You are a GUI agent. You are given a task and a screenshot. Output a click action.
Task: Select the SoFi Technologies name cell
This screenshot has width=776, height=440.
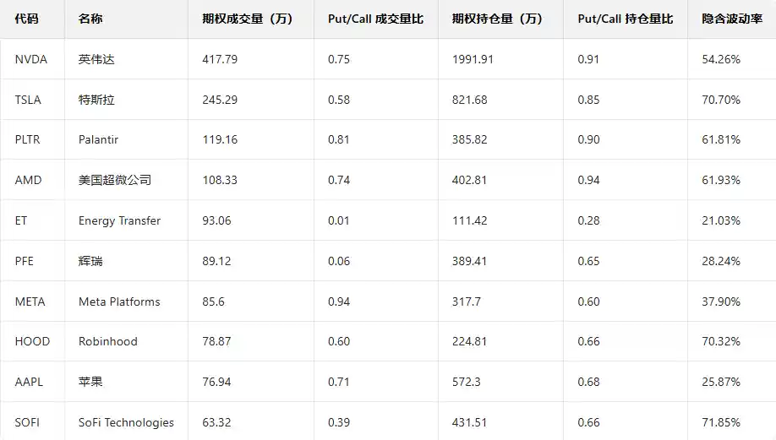(x=126, y=422)
